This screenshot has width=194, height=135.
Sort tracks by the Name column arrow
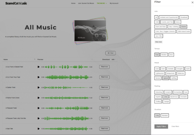pyautogui.click(x=35, y=60)
